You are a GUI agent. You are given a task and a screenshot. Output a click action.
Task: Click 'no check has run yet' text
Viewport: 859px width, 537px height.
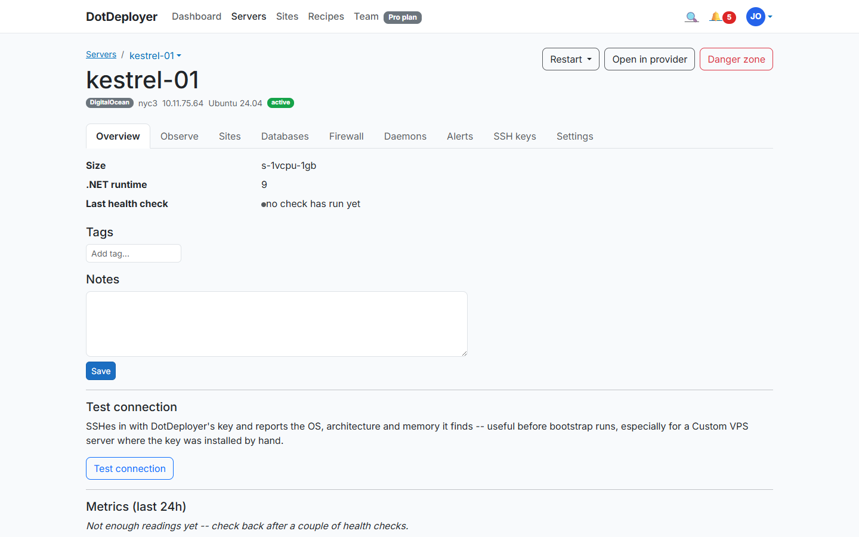click(313, 203)
